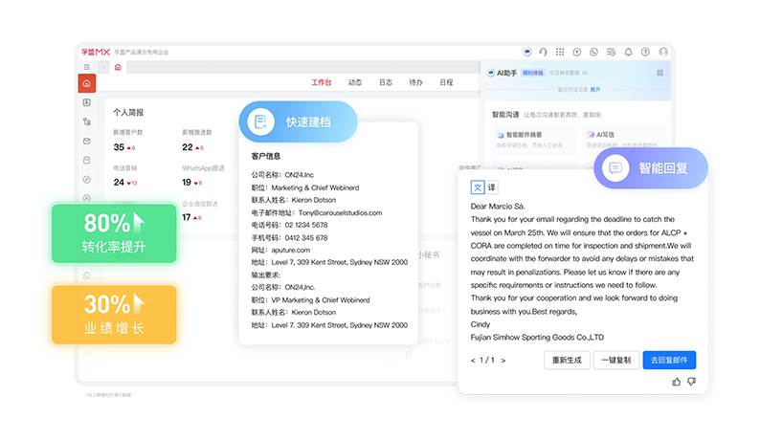Toggle the sidebar collapse menu icon
The height and width of the screenshot is (440, 760).
tap(87, 67)
